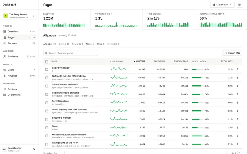Check Island hopping Outer Hebrides checkbox

(x=47, y=111)
